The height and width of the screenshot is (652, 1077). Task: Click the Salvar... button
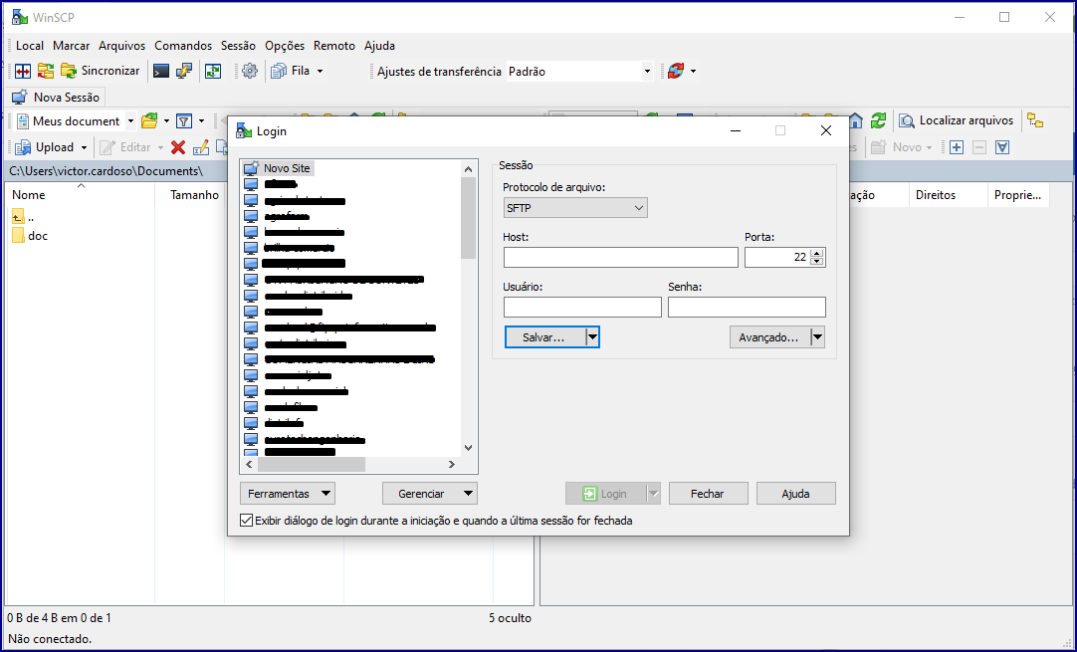[544, 337]
